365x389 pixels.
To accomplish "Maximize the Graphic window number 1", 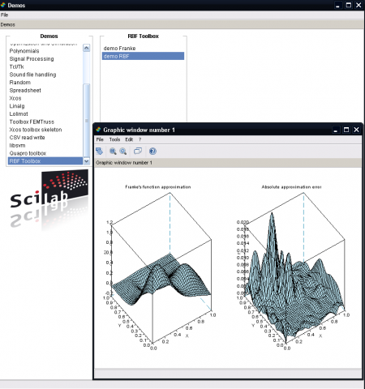I will click(x=346, y=130).
